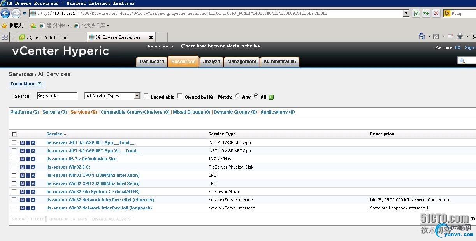Open iis-server Win32 Network Interface eth5 (ethernet)
476x241 pixels.
tap(100, 200)
